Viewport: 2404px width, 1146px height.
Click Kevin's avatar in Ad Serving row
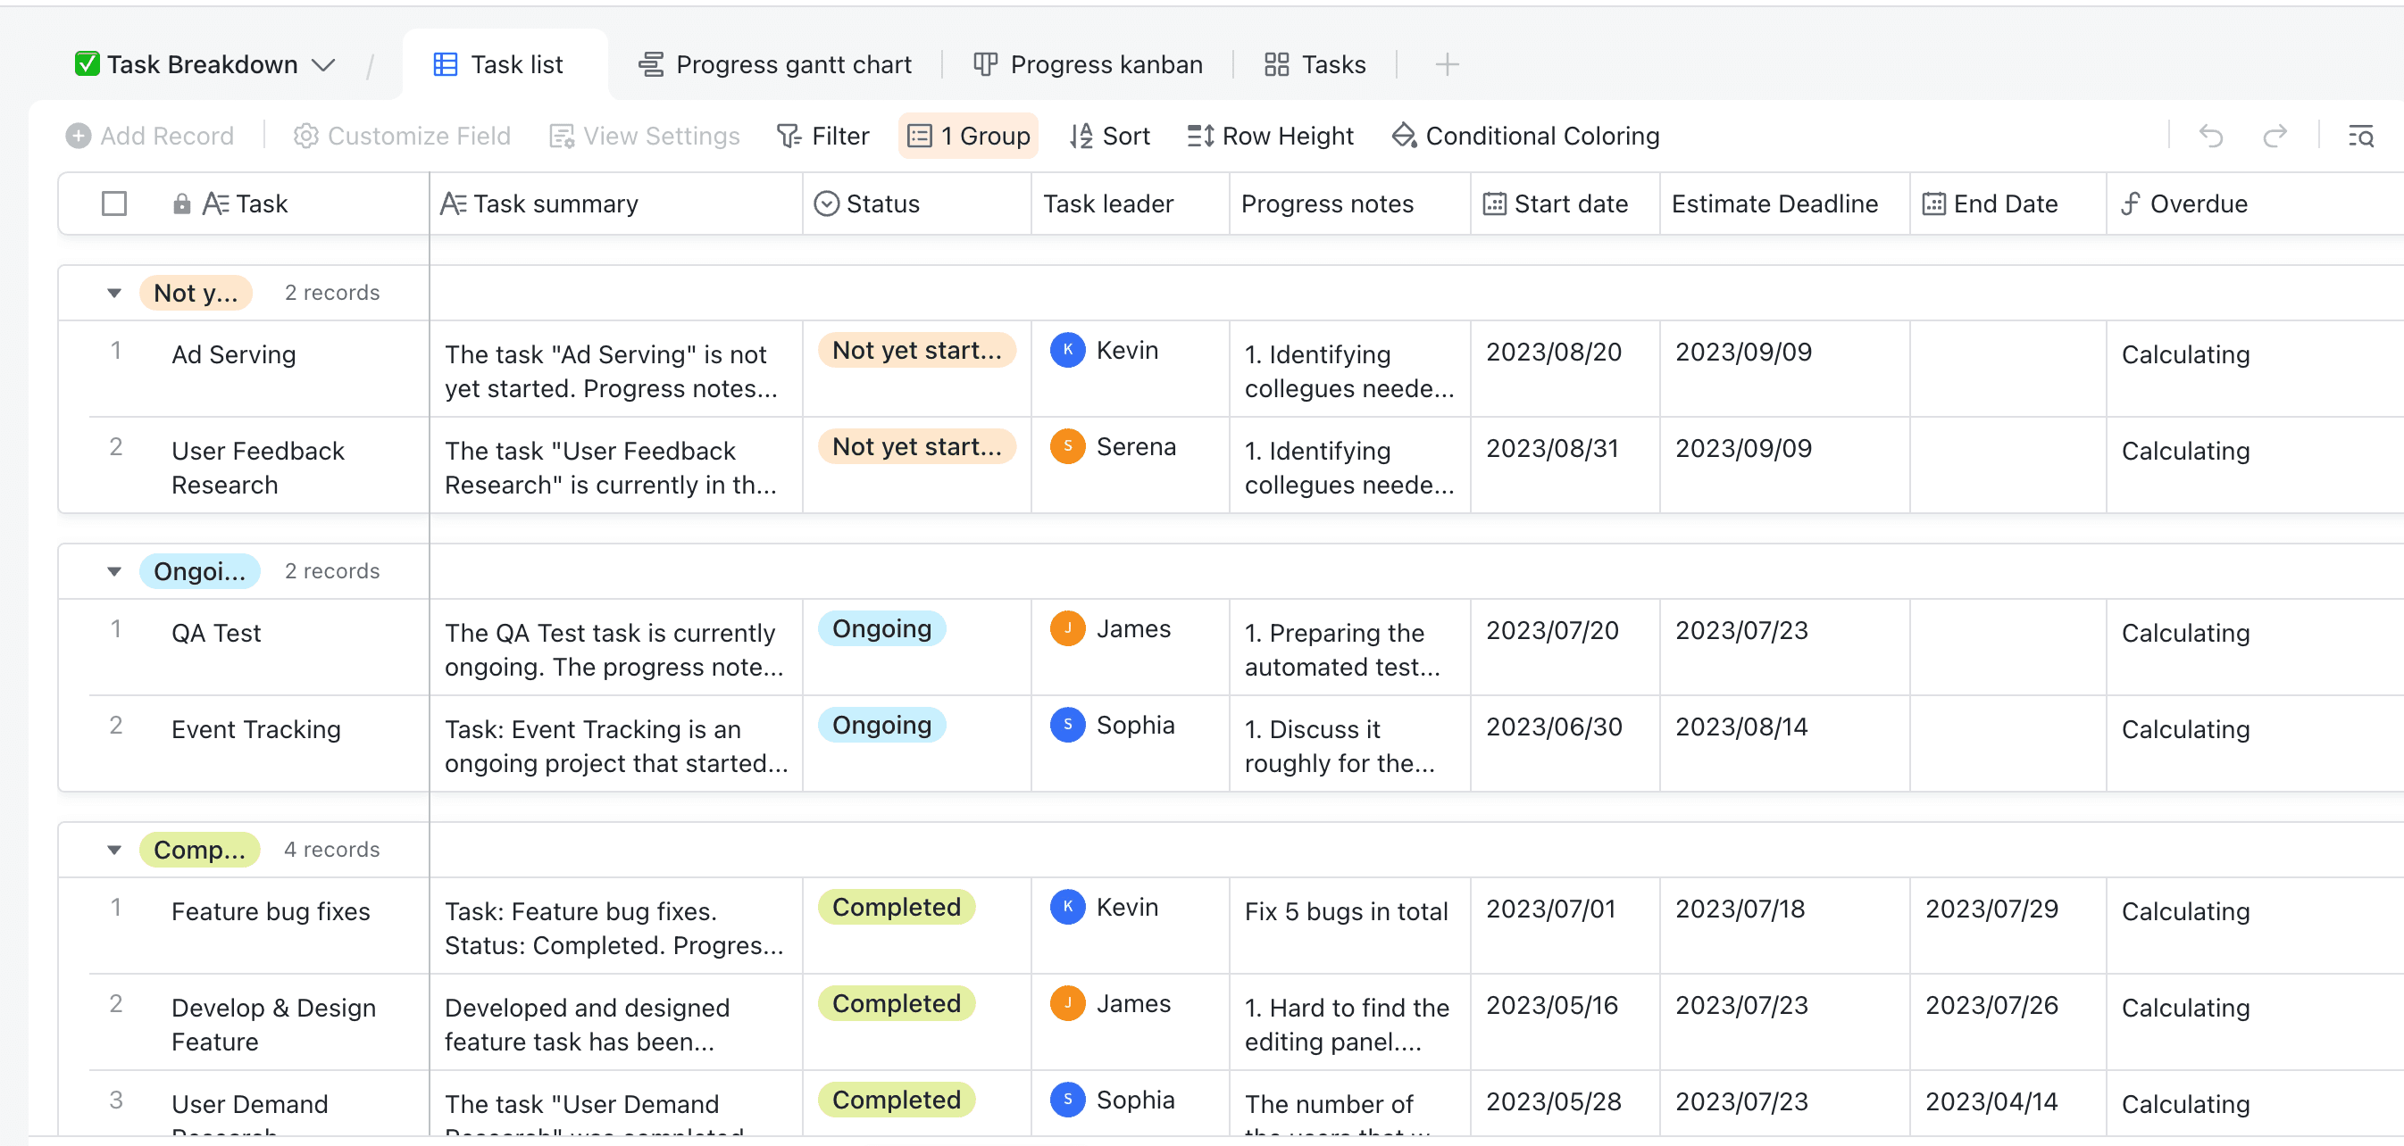(1066, 351)
